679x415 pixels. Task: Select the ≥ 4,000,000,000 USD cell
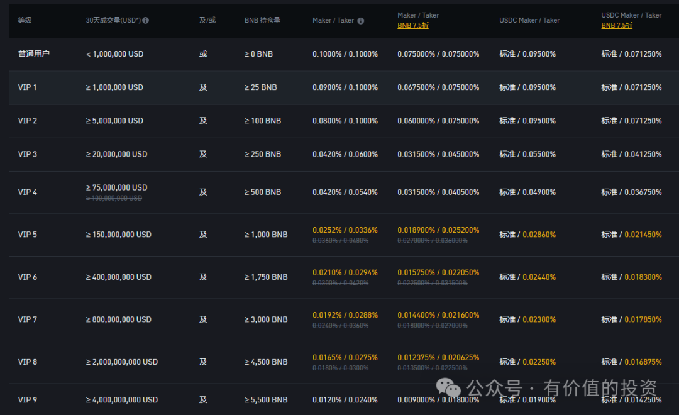pos(122,400)
